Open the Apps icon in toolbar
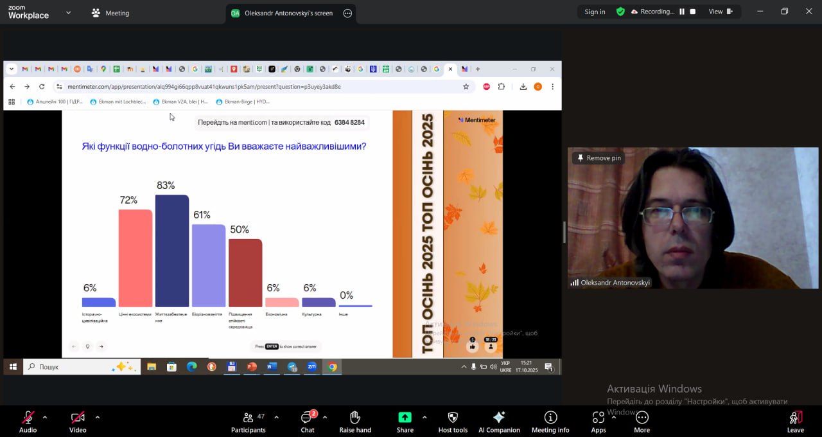Viewport: 822px width, 437px height. pyautogui.click(x=598, y=422)
